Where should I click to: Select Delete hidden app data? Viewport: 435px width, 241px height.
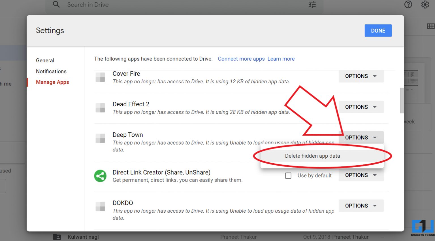click(x=322, y=156)
